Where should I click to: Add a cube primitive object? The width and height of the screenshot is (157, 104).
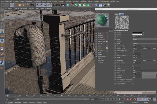pos(68,5)
